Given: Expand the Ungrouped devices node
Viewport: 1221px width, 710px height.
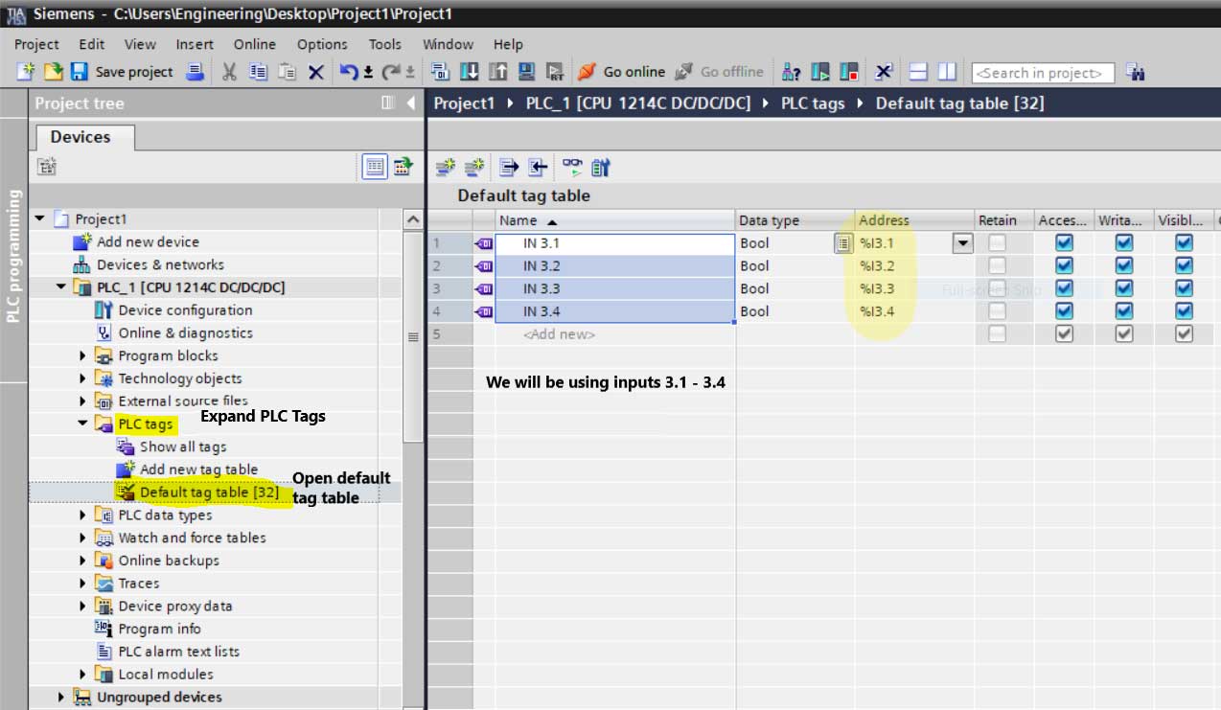Looking at the screenshot, I should pos(62,698).
